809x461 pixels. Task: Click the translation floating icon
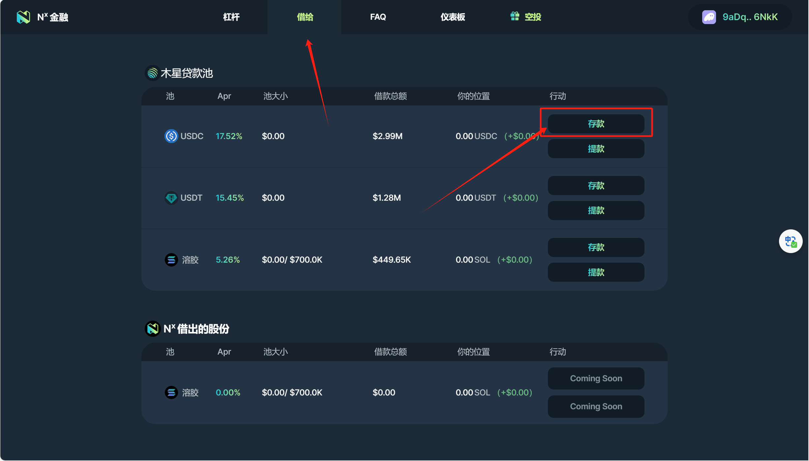click(x=791, y=241)
